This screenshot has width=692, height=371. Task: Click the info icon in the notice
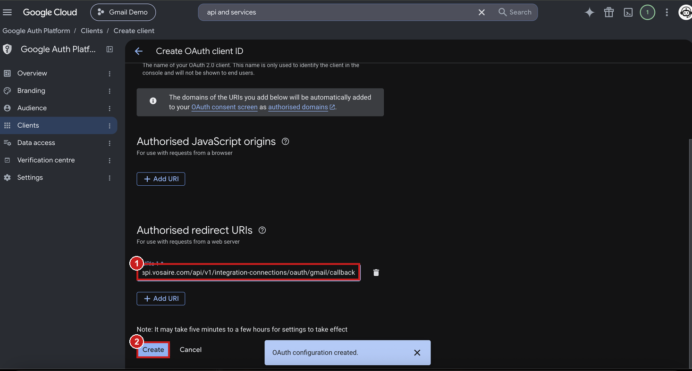coord(153,101)
